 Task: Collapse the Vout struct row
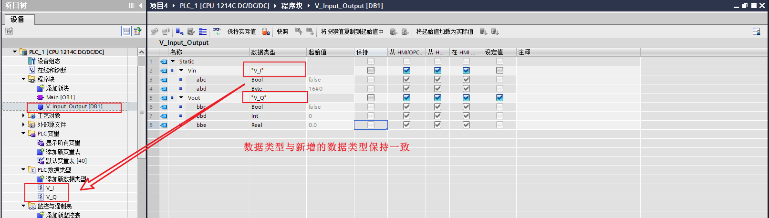[x=181, y=97]
